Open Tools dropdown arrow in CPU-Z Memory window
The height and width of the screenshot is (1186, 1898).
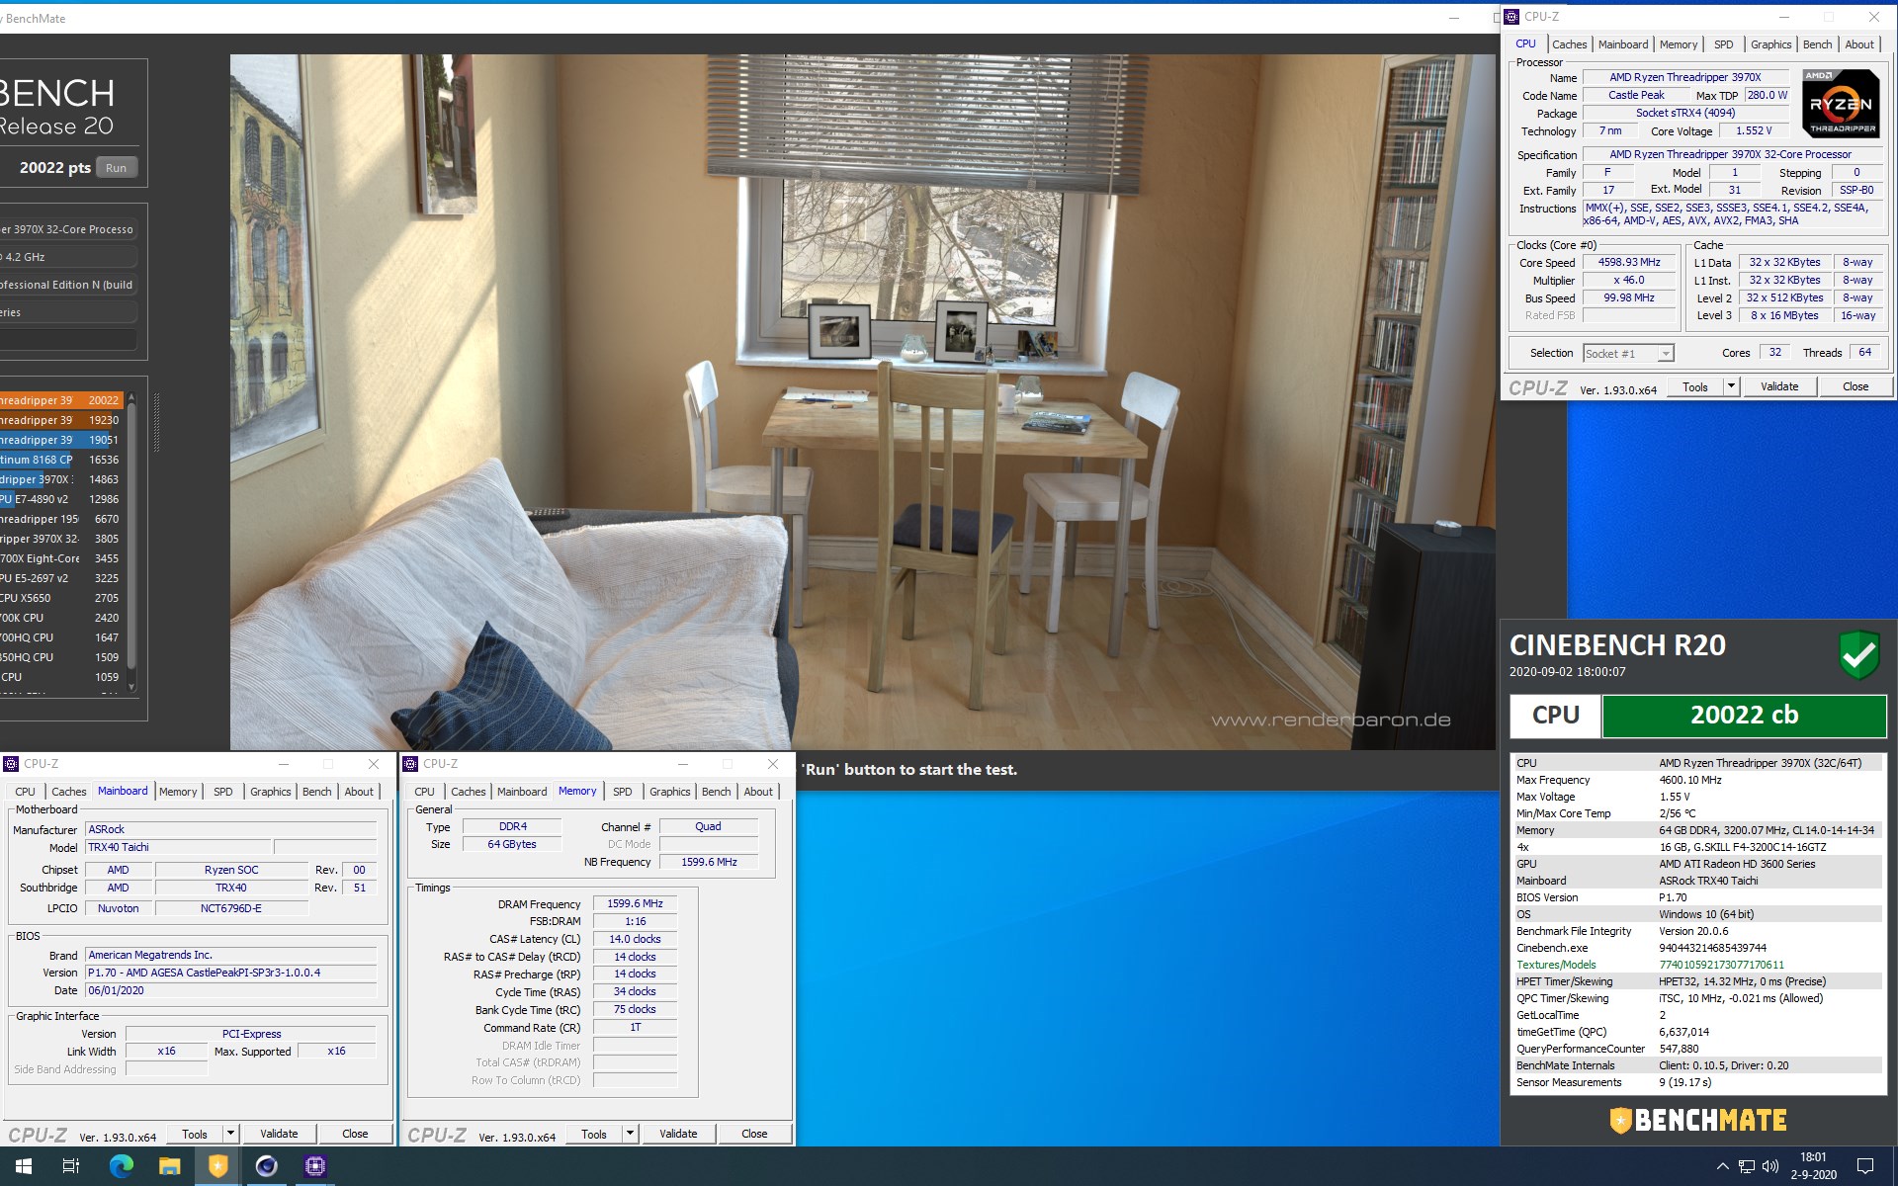(x=630, y=1134)
